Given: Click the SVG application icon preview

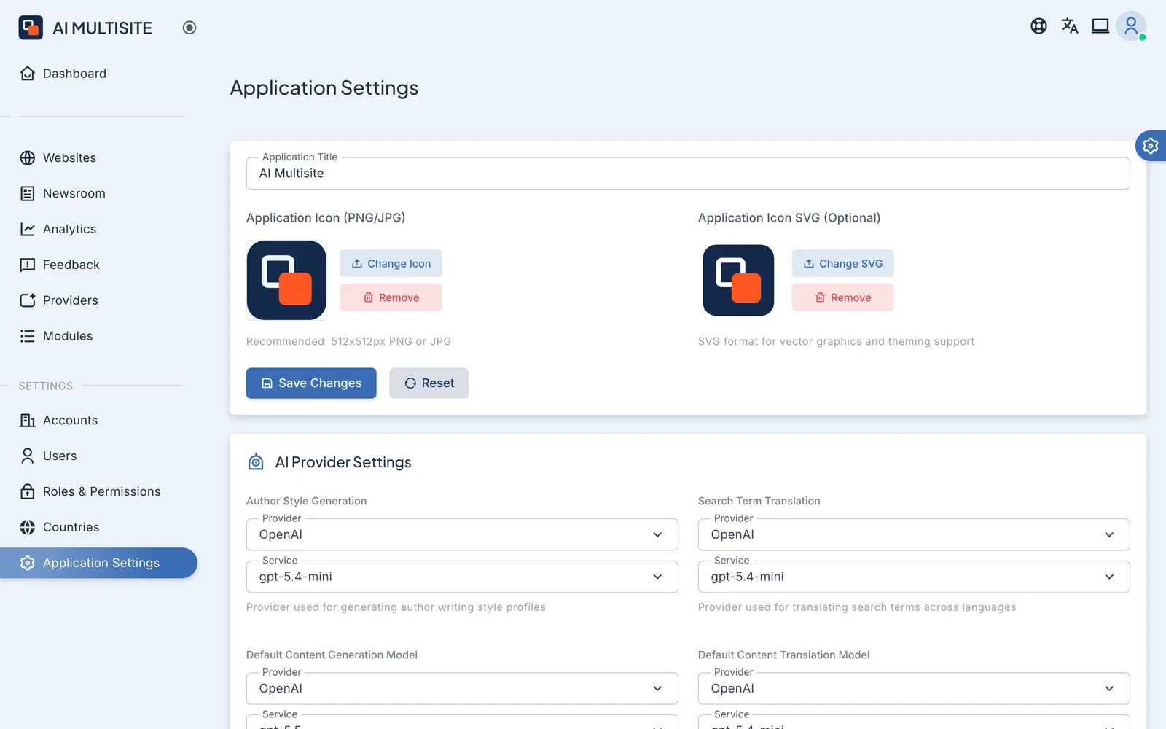Looking at the screenshot, I should [x=738, y=280].
